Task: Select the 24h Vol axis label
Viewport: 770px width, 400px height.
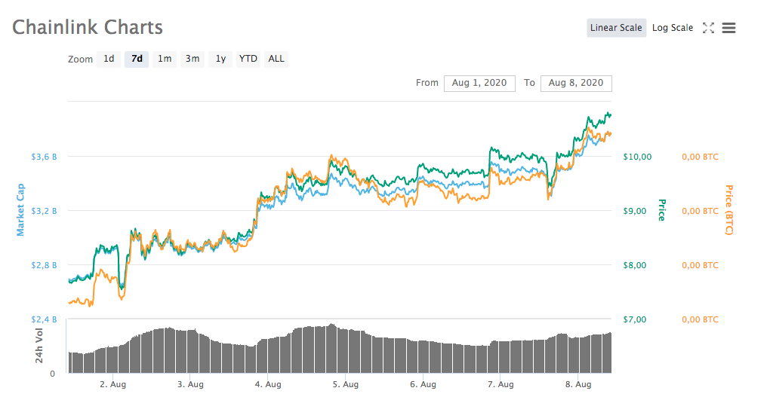Action: coord(38,346)
